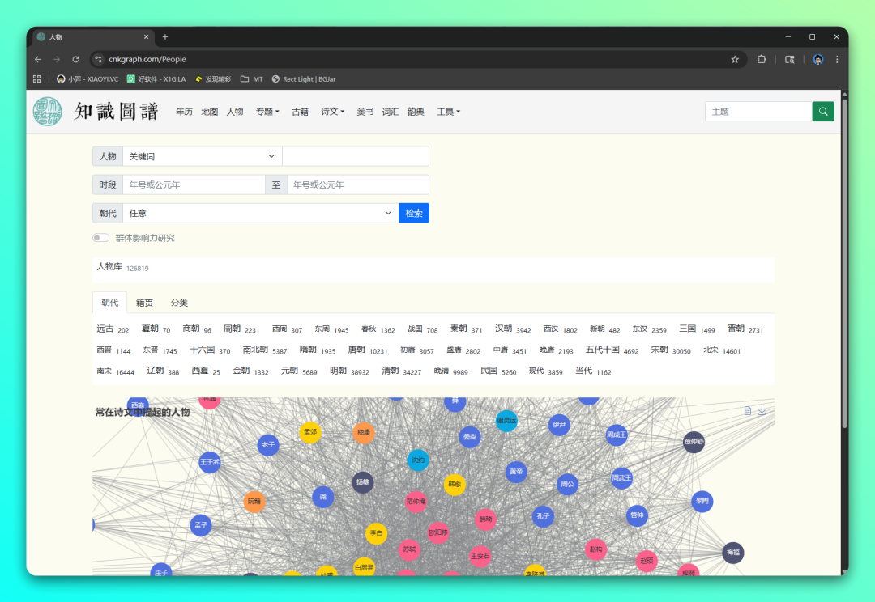This screenshot has height=602, width=875.
Task: Select the 管仲 node in the graph
Action: click(x=637, y=515)
